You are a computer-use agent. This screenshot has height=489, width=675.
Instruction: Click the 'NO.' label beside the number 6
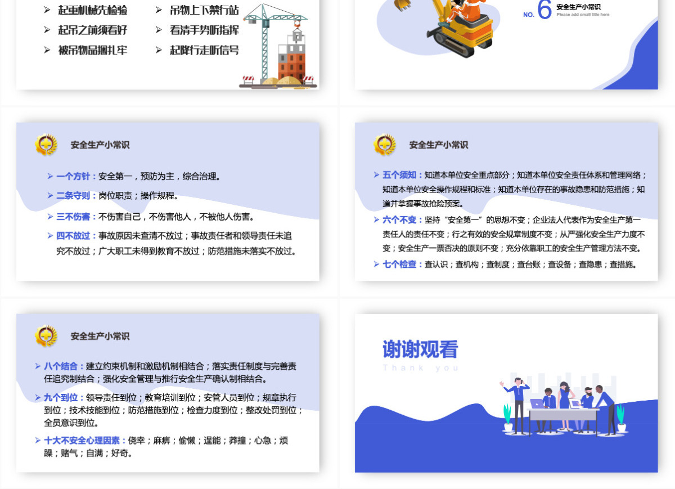[x=529, y=15]
